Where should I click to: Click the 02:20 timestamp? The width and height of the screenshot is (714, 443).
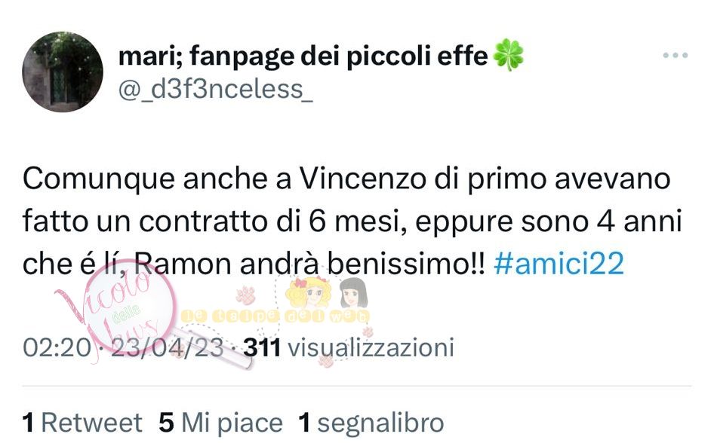point(57,347)
